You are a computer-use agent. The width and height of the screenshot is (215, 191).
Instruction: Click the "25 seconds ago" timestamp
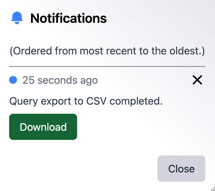(x=60, y=80)
